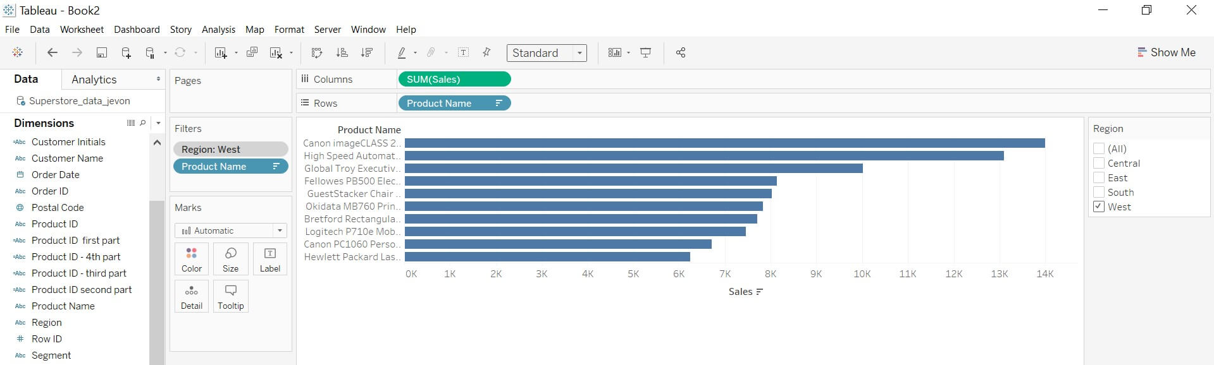Open dropdown arrow beside show/hide cards icon
The image size is (1214, 365).
[x=628, y=53]
